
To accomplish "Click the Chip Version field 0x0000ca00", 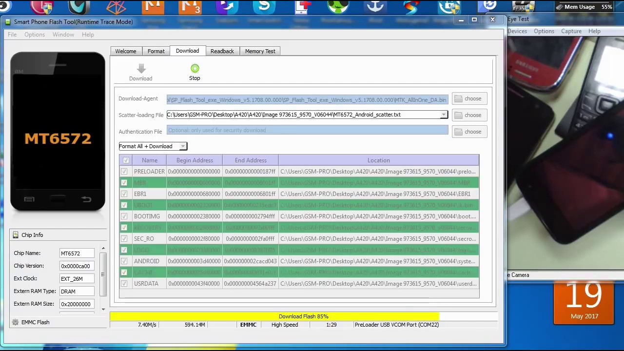I will click(x=77, y=266).
